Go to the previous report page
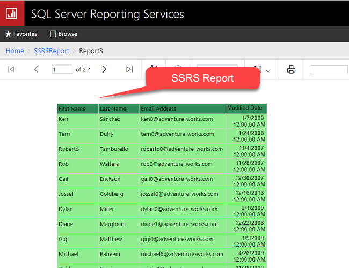The height and width of the screenshot is (268, 349). pyautogui.click(x=37, y=69)
